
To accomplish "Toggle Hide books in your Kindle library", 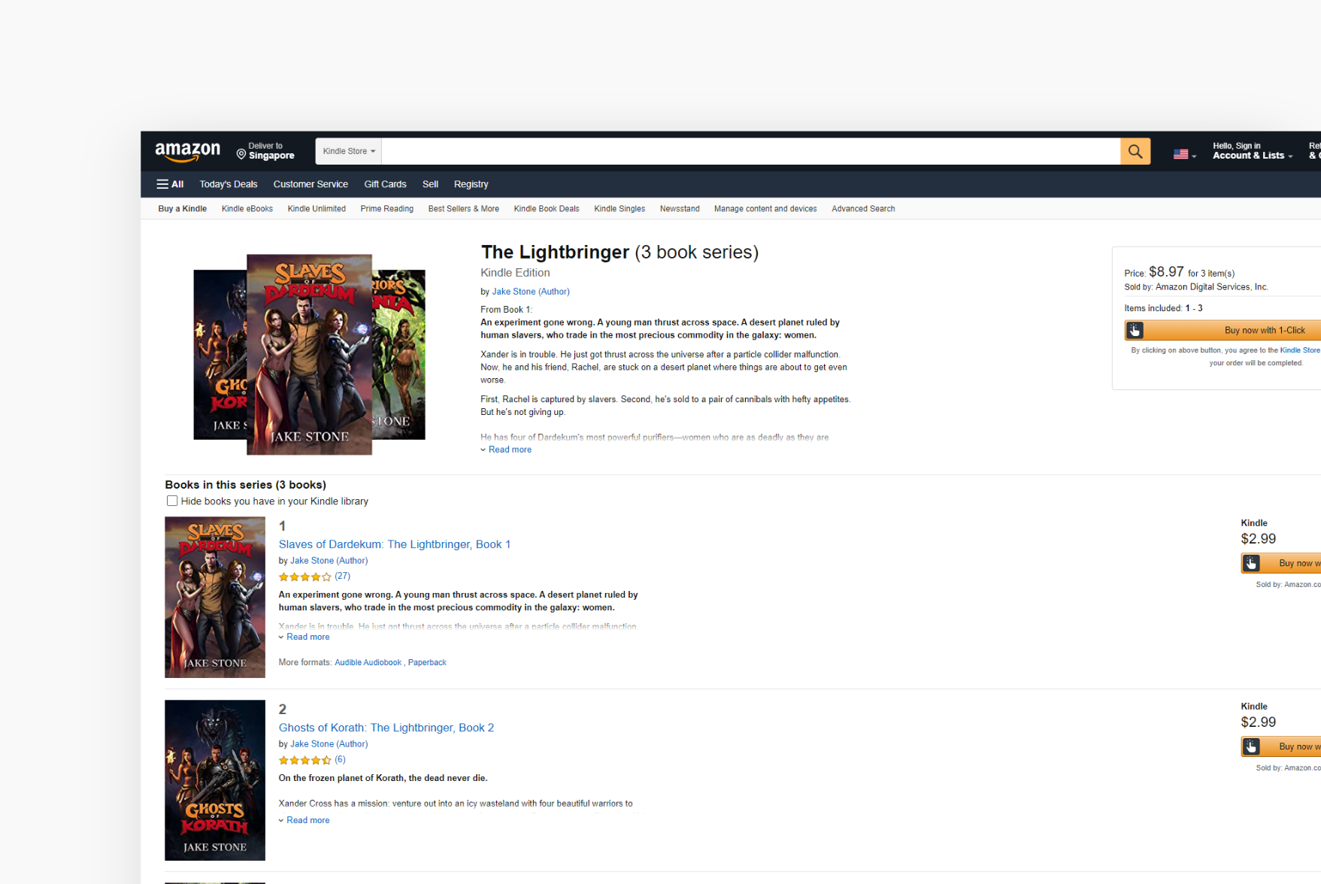I will click(x=172, y=501).
